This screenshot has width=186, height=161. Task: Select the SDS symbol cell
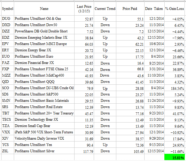click(x=8, y=94)
